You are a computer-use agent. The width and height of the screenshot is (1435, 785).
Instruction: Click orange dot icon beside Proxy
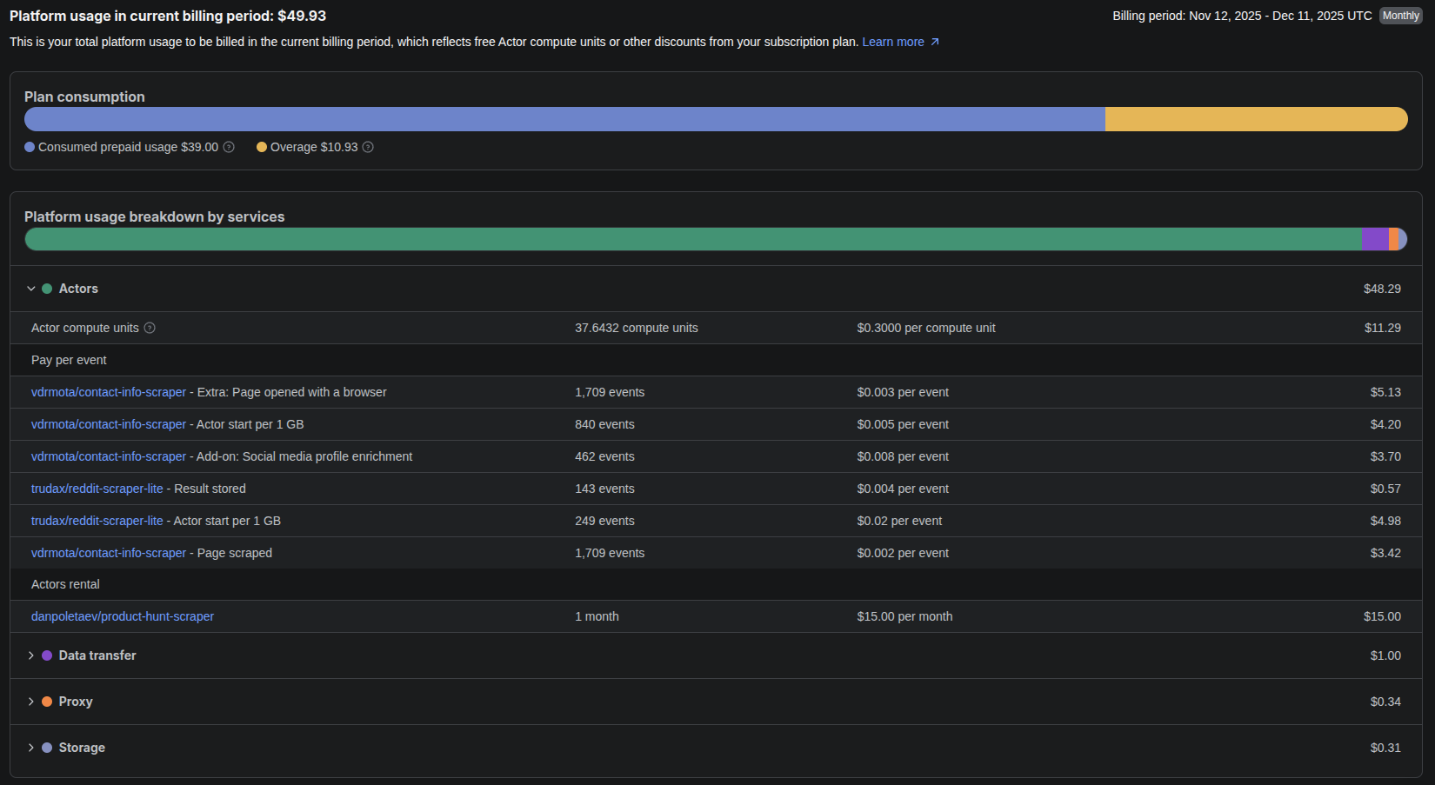point(47,702)
